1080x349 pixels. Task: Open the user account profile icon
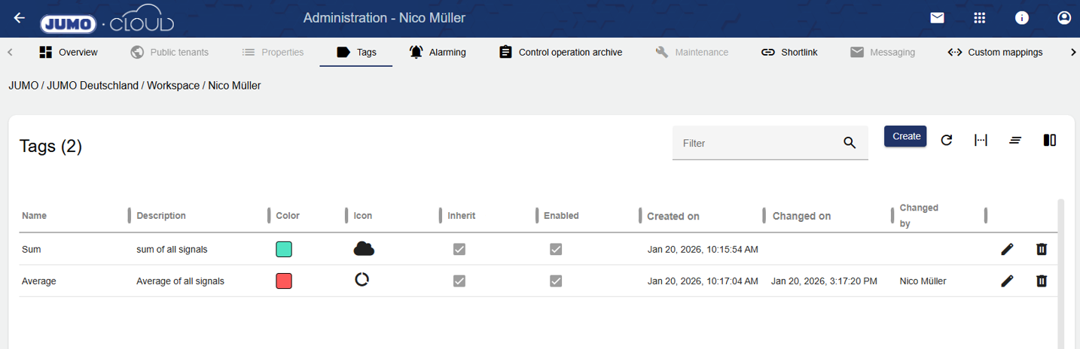pos(1063,18)
